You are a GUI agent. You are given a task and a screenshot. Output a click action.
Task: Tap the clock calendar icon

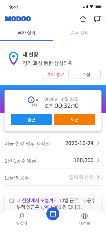(x=33, y=102)
